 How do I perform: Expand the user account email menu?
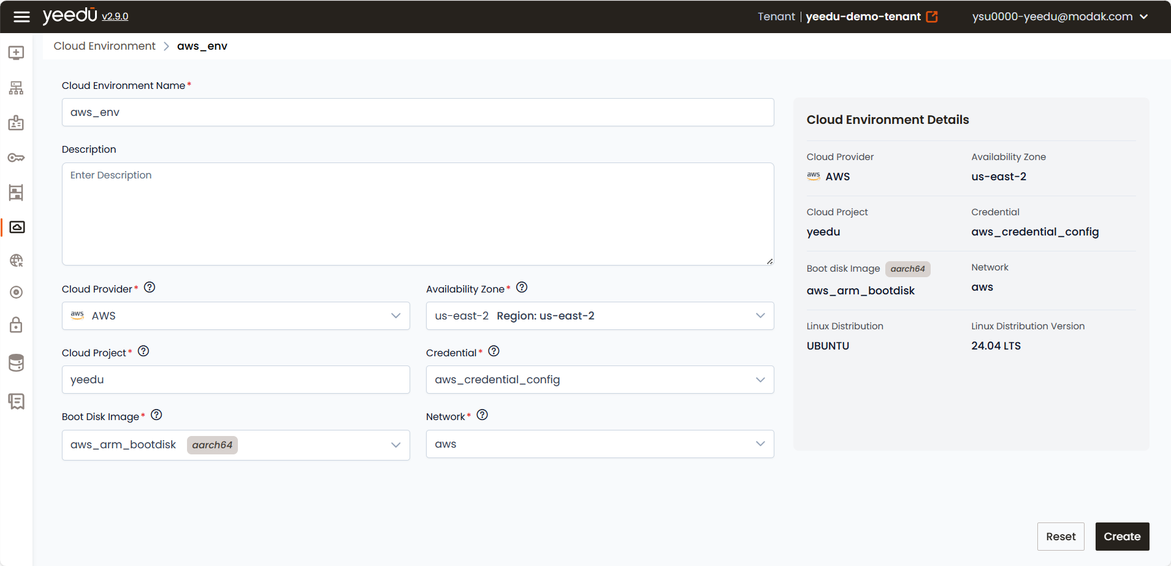click(x=1060, y=17)
